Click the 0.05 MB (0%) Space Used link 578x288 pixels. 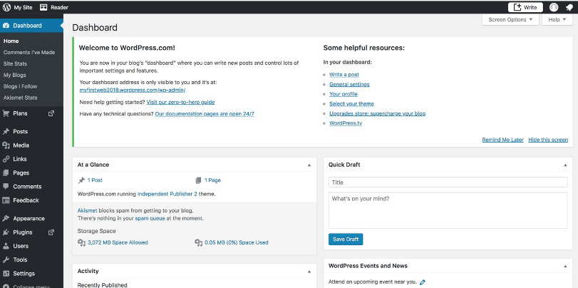[x=237, y=242]
